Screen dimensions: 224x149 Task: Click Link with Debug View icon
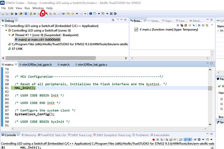coord(207,25)
